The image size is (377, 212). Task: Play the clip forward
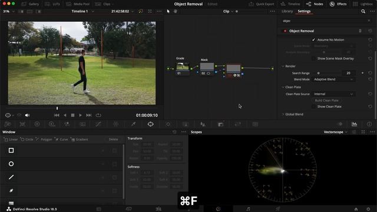(80, 115)
